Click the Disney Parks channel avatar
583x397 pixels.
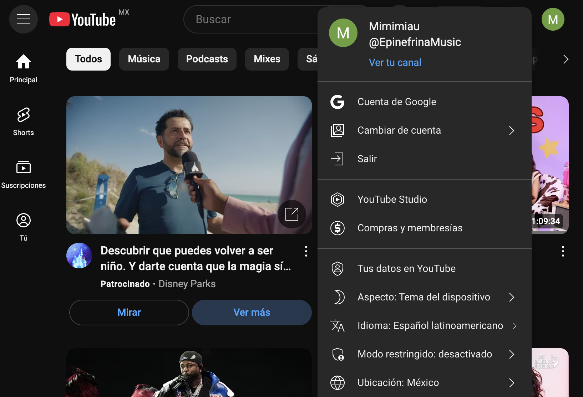[79, 256]
